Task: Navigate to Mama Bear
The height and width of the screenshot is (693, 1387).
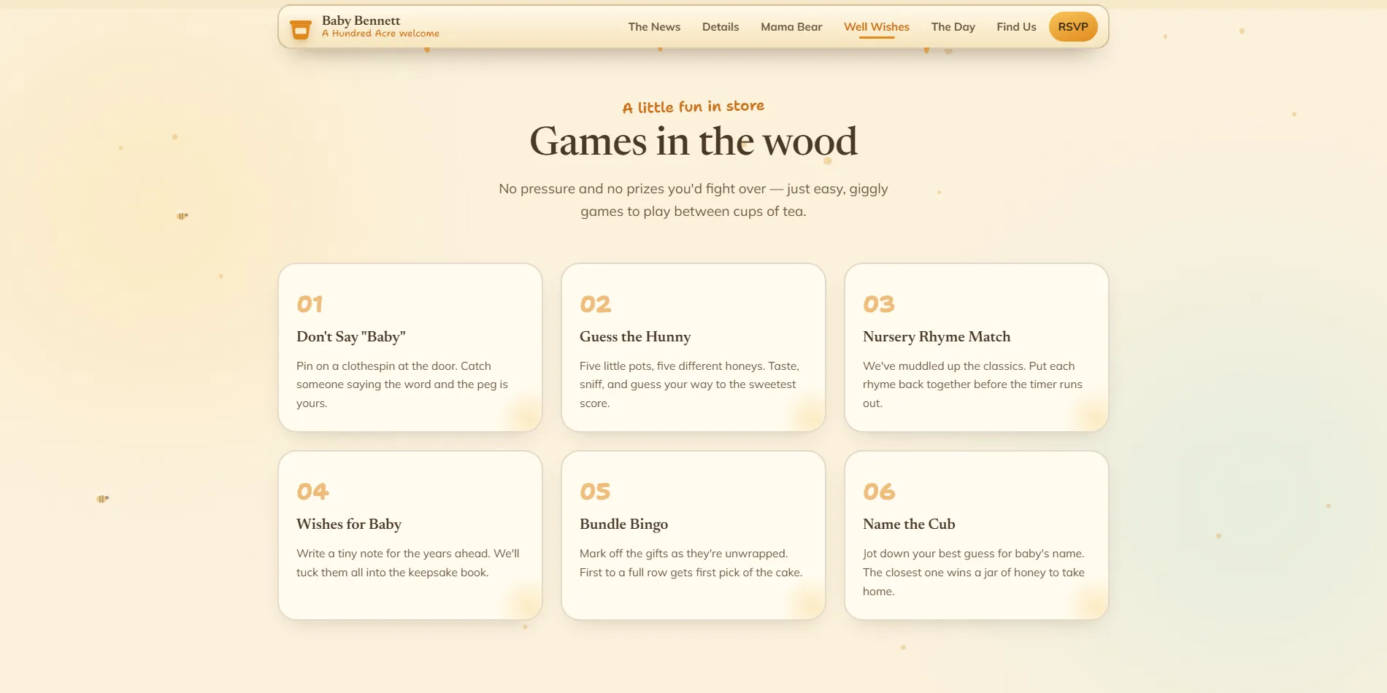Action: pos(791,27)
